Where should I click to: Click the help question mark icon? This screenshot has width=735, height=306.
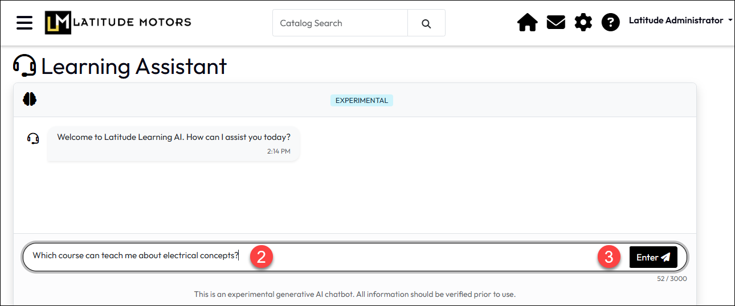(610, 23)
